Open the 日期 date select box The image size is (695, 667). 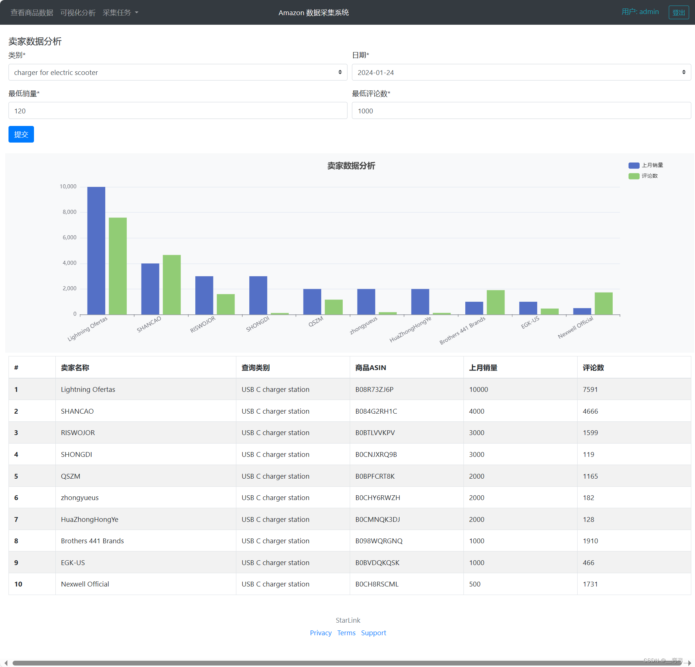pyautogui.click(x=521, y=72)
